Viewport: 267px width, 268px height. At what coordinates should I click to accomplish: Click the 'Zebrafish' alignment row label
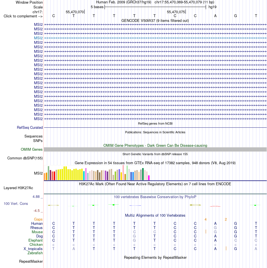coord(35,253)
